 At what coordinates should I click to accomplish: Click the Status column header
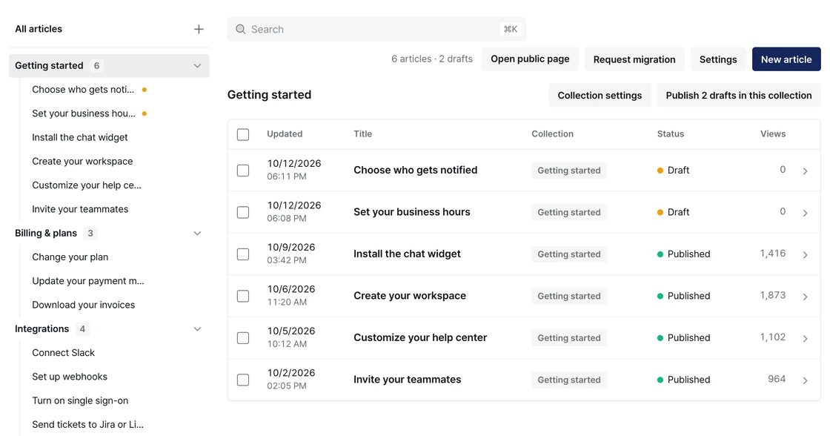[x=671, y=134]
